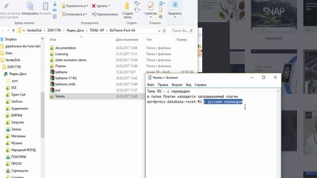Viewport: 317px width, 178px height.
Task: Click the Выделить select icon
Action: click(x=175, y=5)
